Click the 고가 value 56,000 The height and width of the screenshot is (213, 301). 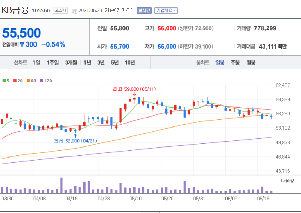(167, 28)
